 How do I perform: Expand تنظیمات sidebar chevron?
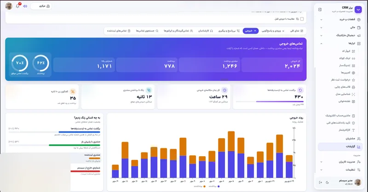[x=321, y=170]
